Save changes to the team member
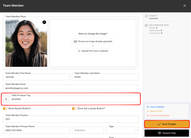The image size is (191, 138). pyautogui.click(x=167, y=124)
